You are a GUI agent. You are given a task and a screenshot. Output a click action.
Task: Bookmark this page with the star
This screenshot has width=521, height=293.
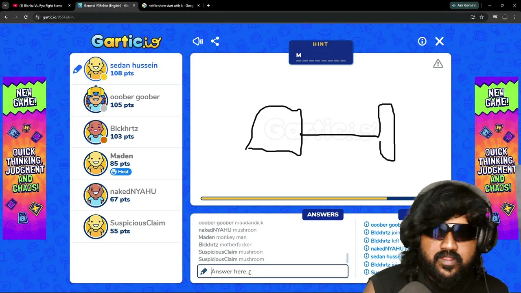tap(482, 17)
